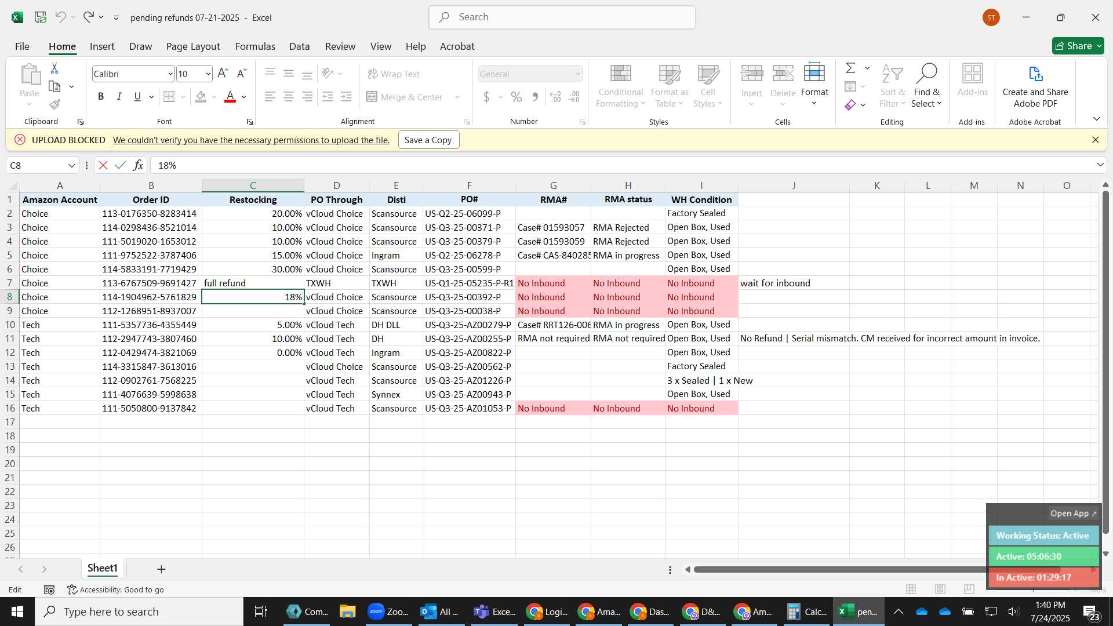1113x626 pixels.
Task: Toggle Wrap Text
Action: (x=394, y=74)
